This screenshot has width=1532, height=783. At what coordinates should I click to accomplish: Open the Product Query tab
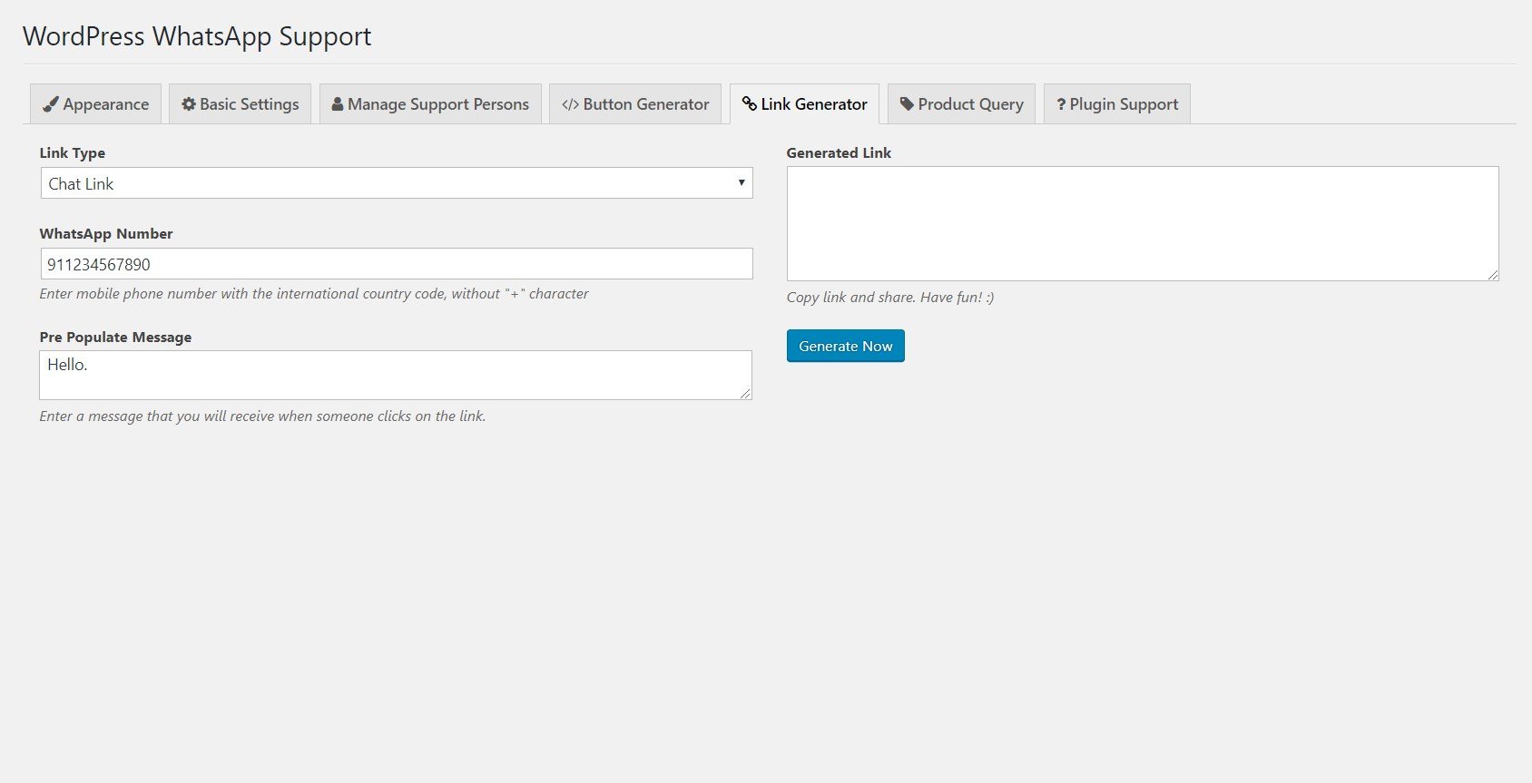click(961, 104)
